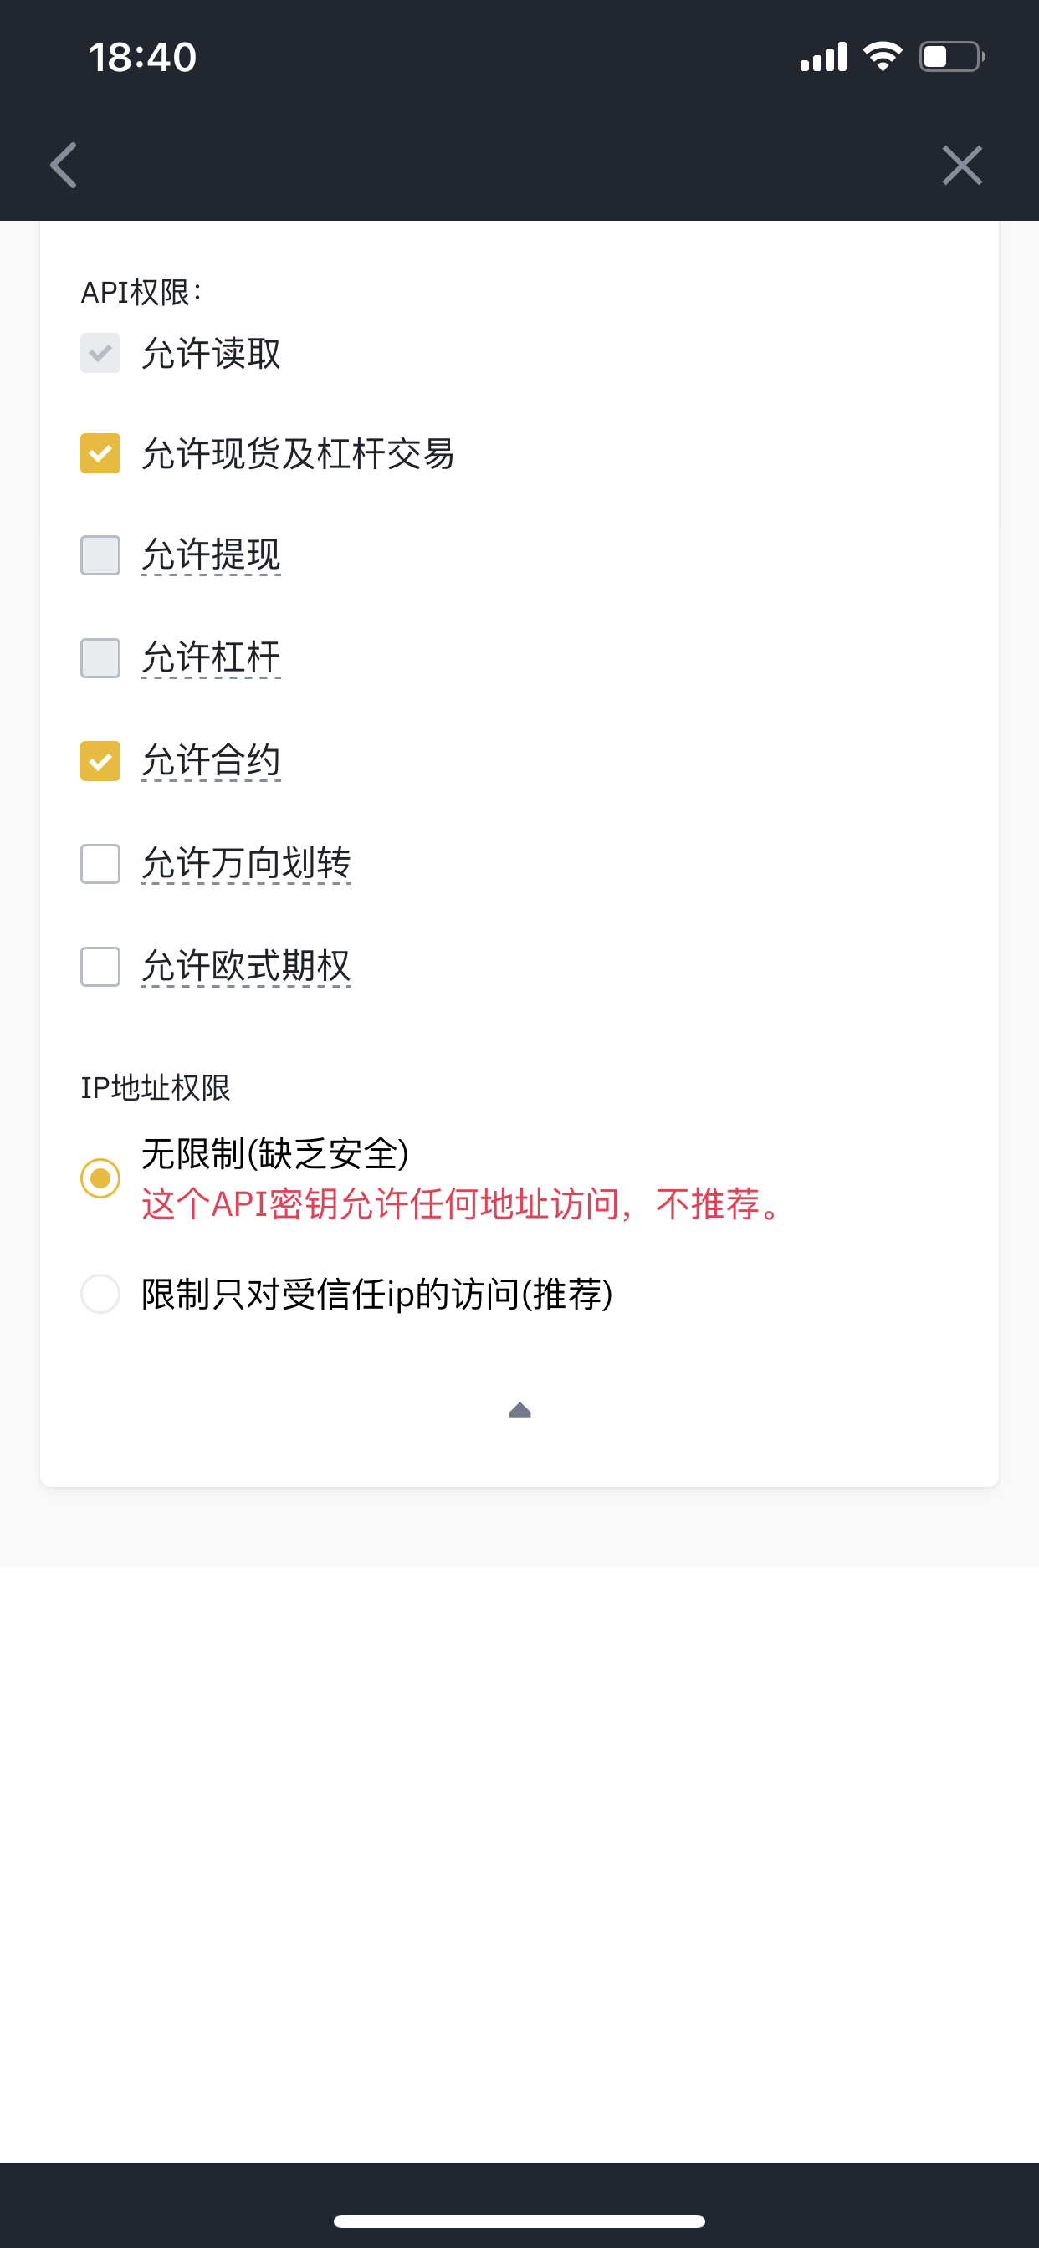
Task: Tap the 允许万向划转 underlined label
Action: tap(245, 864)
